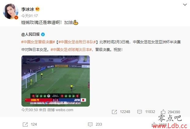The width and height of the screenshot is (190, 129).
Task: Open the 李冰冰 profile avatar
Action: [x=11, y=11]
